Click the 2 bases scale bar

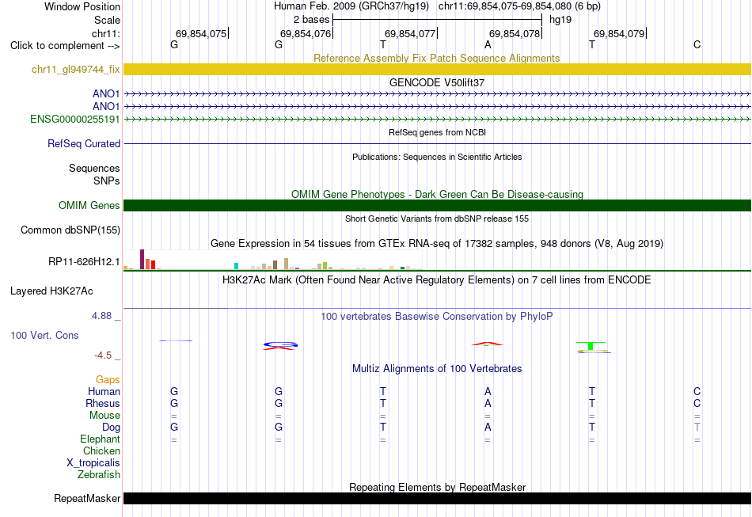(437, 20)
